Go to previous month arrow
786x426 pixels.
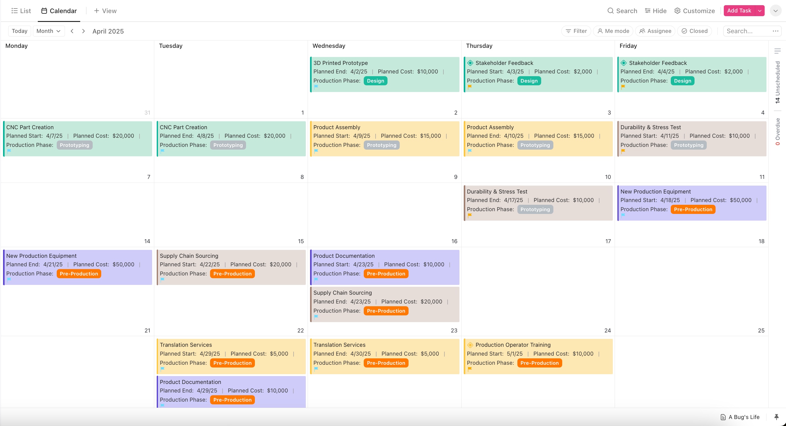coord(72,31)
